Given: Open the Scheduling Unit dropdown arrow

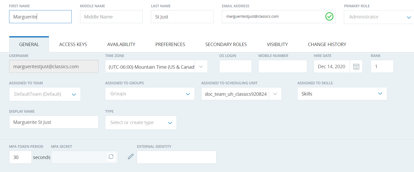Looking at the screenshot, I should point(275,94).
